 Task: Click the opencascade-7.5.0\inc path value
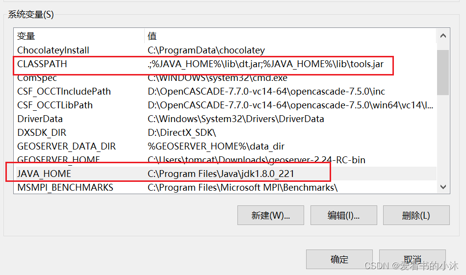pyautogui.click(x=266, y=91)
